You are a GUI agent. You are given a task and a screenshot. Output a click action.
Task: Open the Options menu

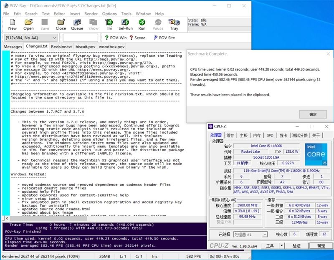tap(109, 14)
